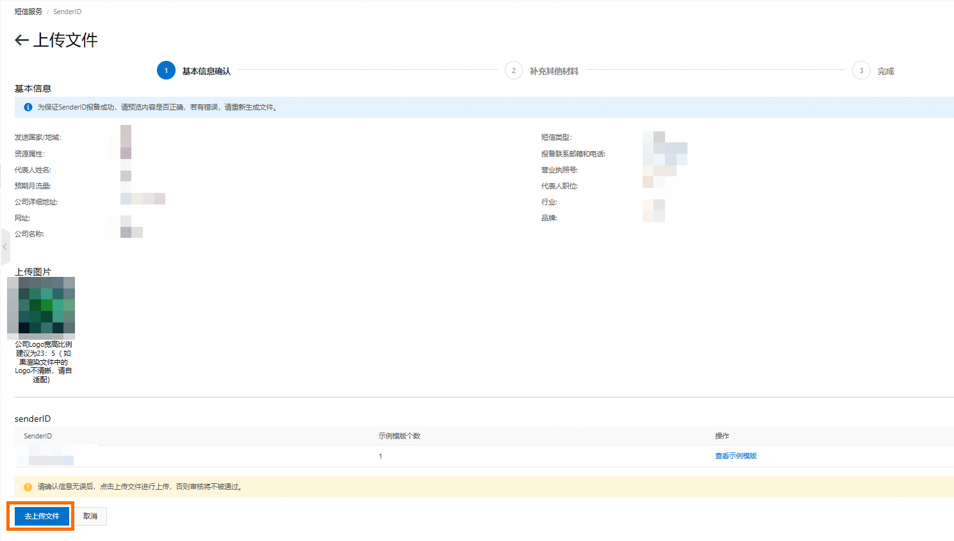Screen dimensions: 954x541
Task: Click the 发送国家/地域 label
Action: point(38,137)
